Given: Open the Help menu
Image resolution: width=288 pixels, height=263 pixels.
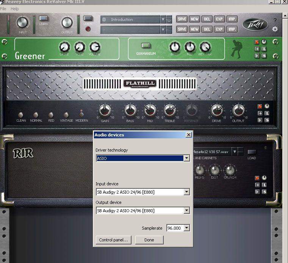Looking at the screenshot, I should pyautogui.click(x=15, y=9).
